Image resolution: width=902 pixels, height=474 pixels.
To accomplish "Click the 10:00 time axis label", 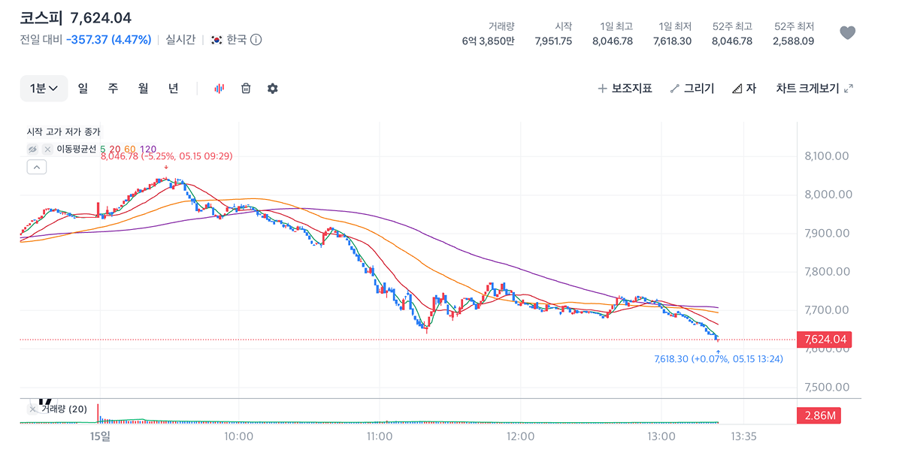I will pos(238,436).
